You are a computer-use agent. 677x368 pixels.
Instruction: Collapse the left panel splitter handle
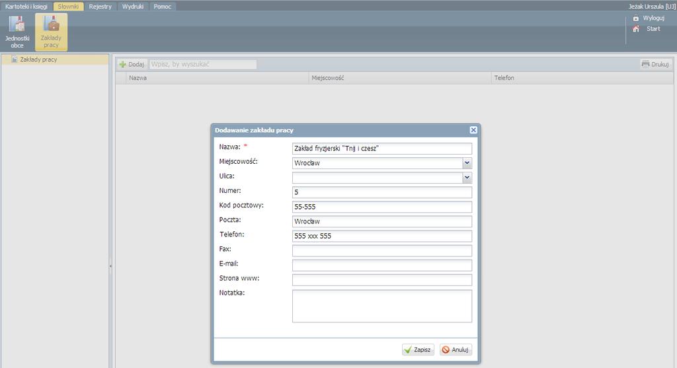coord(110,266)
